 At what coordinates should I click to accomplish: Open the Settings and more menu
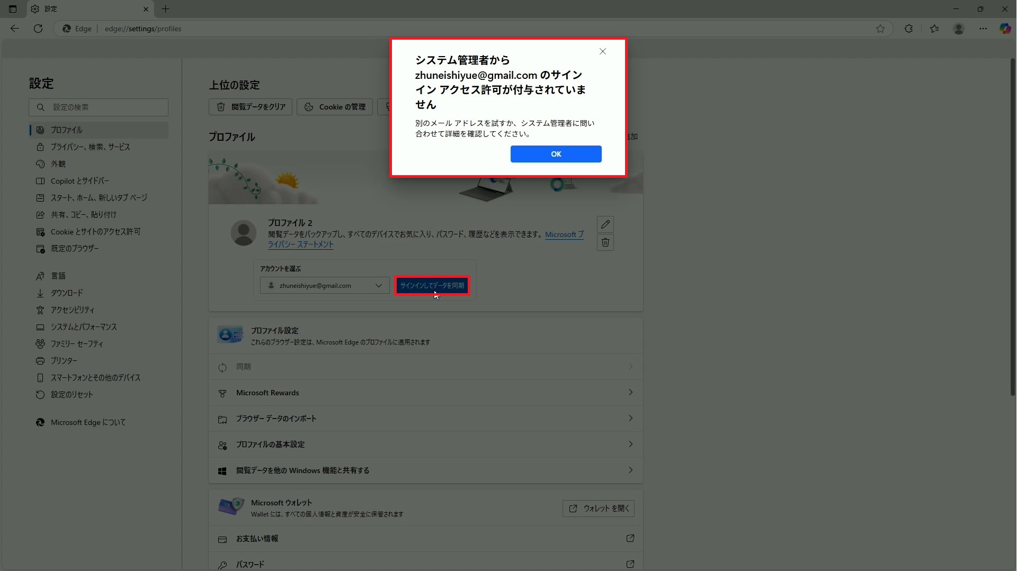[983, 29]
